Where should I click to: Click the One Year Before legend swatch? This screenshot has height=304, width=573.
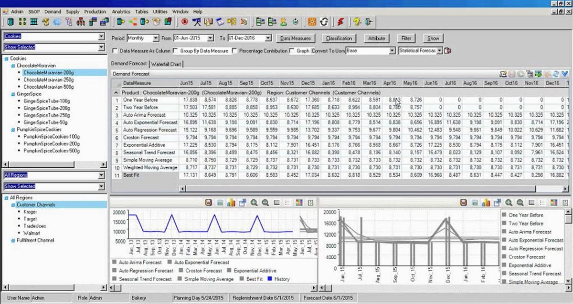click(504, 215)
